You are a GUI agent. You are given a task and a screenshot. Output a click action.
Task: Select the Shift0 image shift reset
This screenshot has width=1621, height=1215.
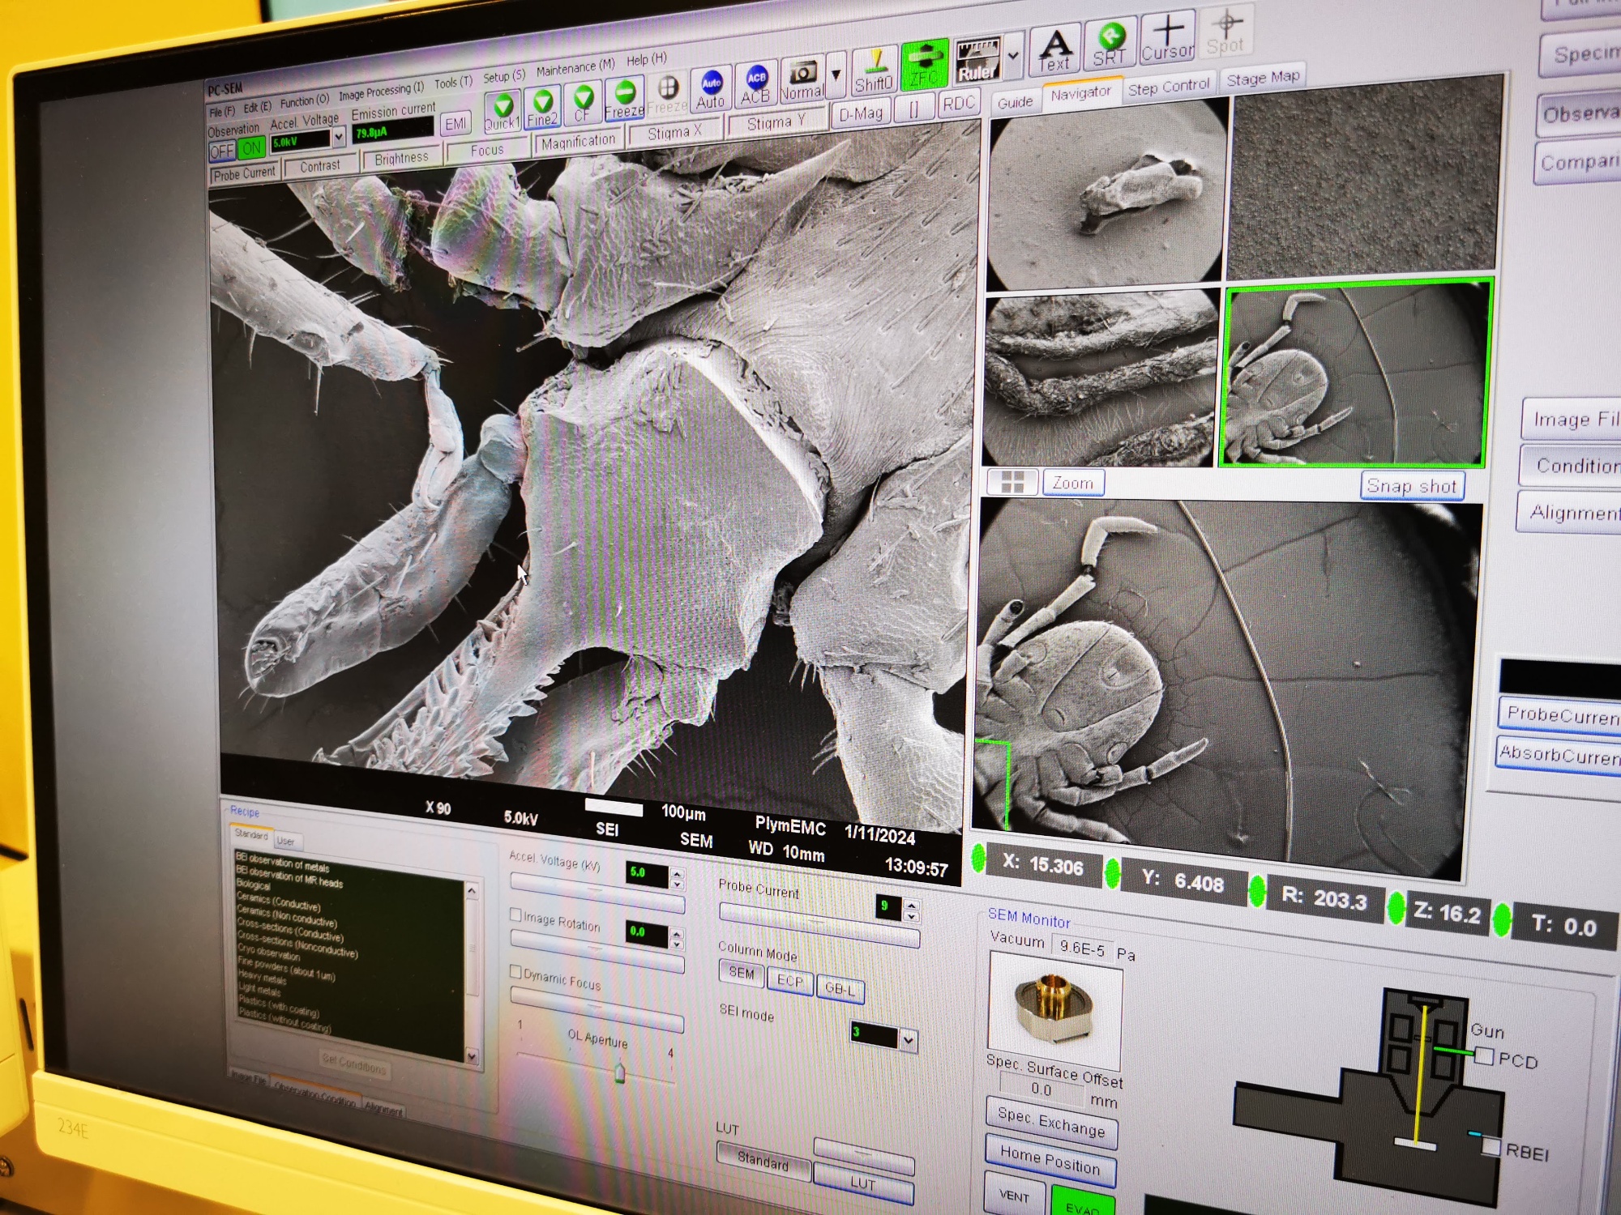(874, 70)
